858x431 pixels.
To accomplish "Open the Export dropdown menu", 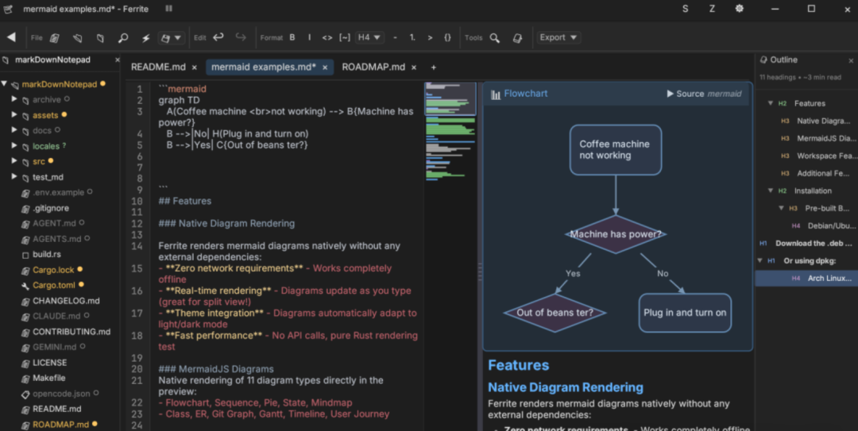I will 558,37.
